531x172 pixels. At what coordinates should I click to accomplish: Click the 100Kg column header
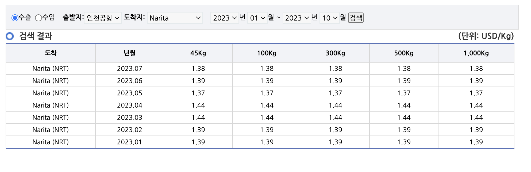click(x=267, y=53)
